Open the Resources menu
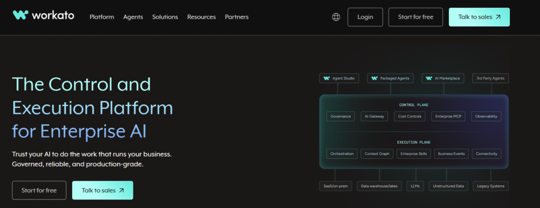Screen dimensions: 540x208 pos(201,17)
